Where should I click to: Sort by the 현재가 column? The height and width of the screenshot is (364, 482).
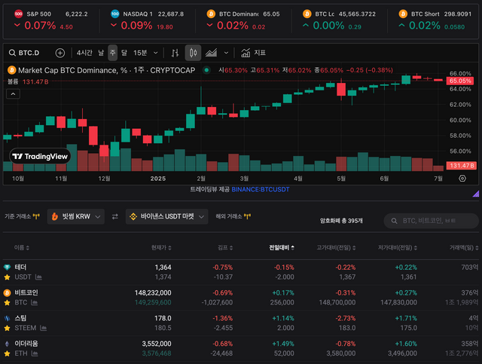coord(161,248)
